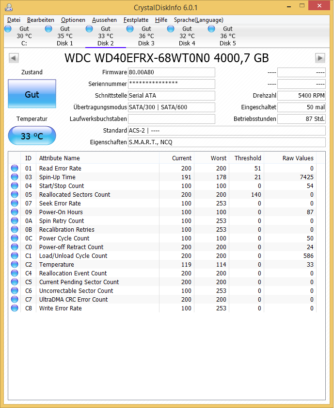This screenshot has width=334, height=408.
Task: Select the Spin-Up Time attribute name
Action: point(57,177)
